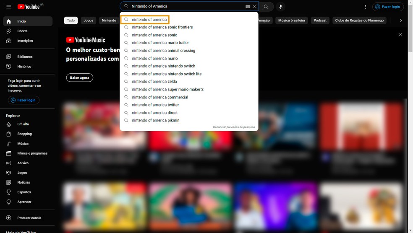Dismiss the YouTube Music promo banner
This screenshot has width=413, height=233.
[400, 35]
